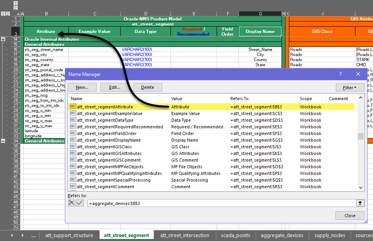Click the att_street_segmentExampleValue name icon
This screenshot has width=373, height=241.
pos(73,113)
